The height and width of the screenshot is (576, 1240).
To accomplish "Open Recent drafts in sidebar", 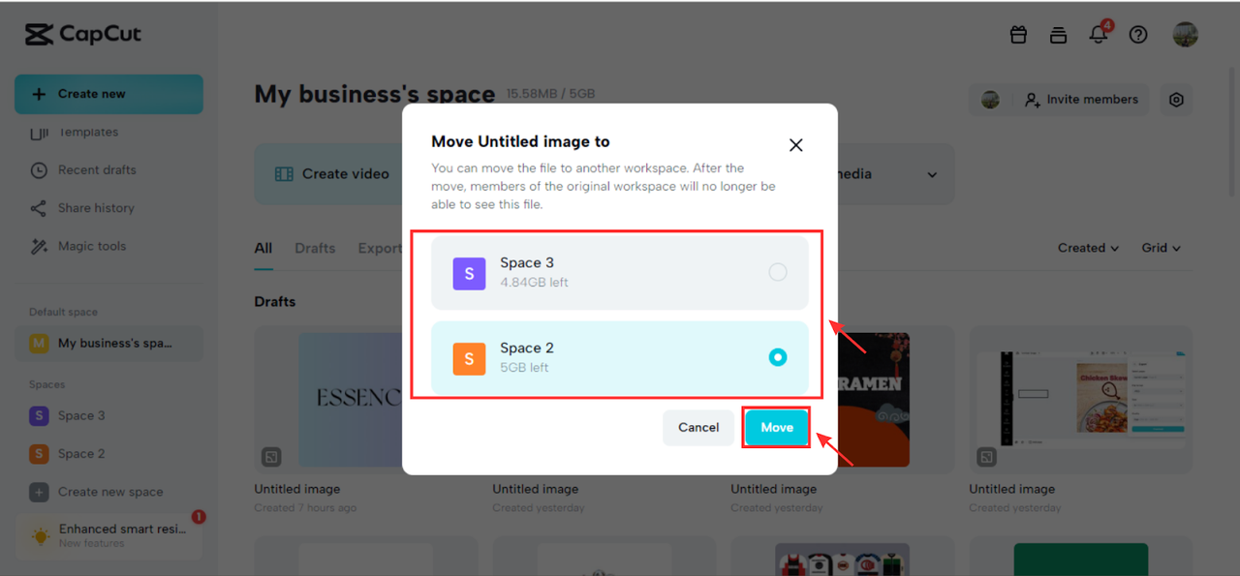I will 97,170.
